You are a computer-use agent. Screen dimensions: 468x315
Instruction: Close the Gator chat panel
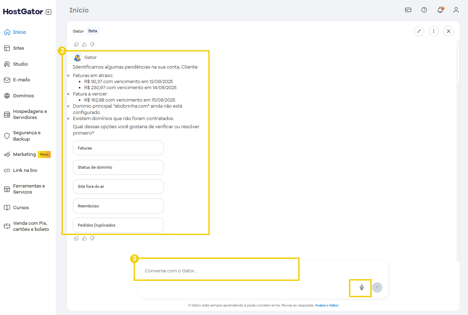click(448, 31)
